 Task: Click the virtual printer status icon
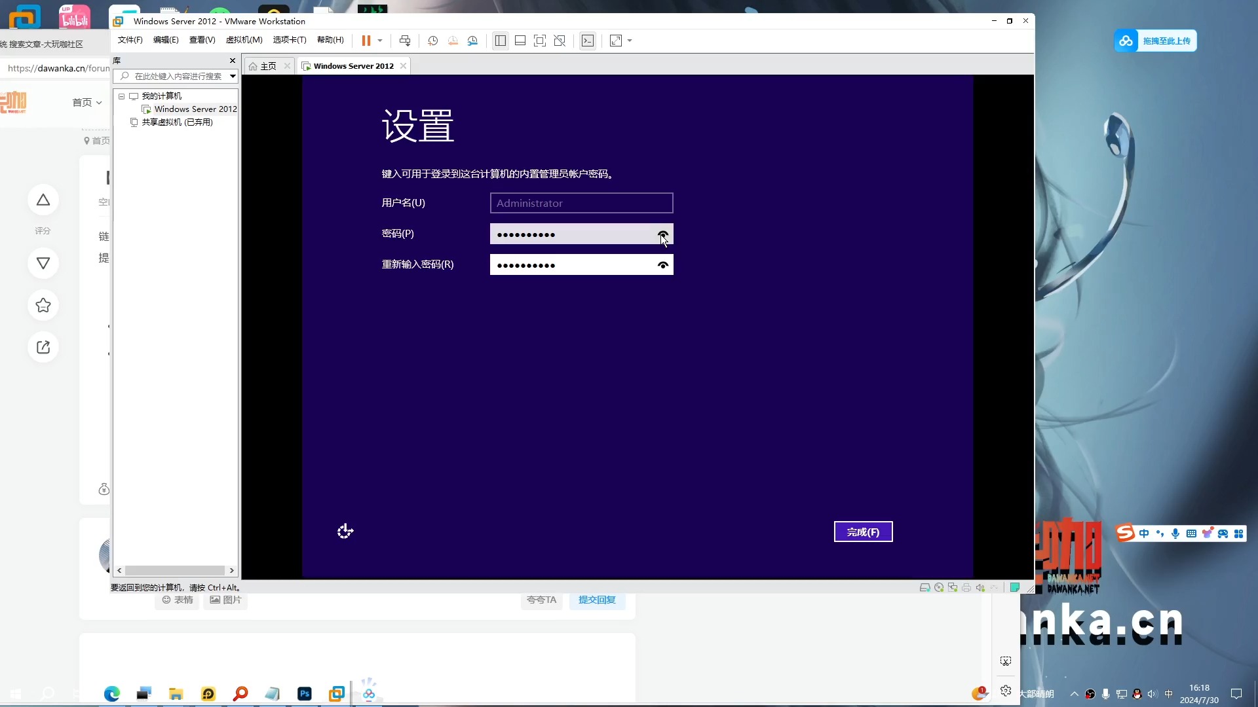[967, 587]
